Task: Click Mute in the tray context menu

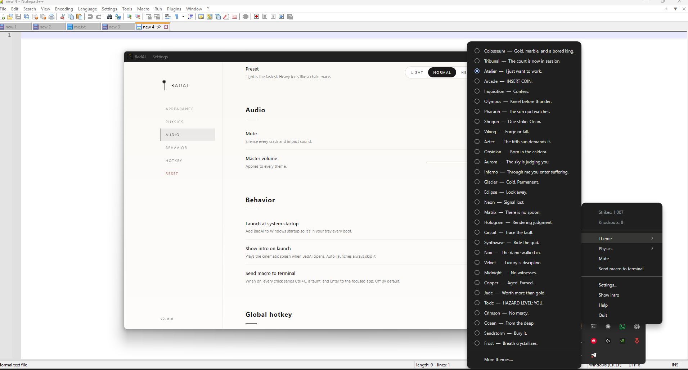Action: [x=622, y=258]
